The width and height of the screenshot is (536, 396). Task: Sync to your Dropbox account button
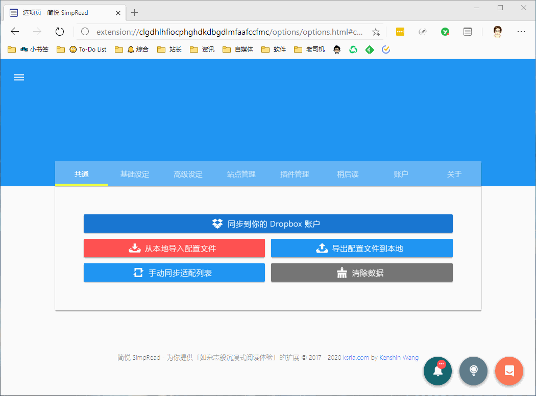tap(268, 224)
